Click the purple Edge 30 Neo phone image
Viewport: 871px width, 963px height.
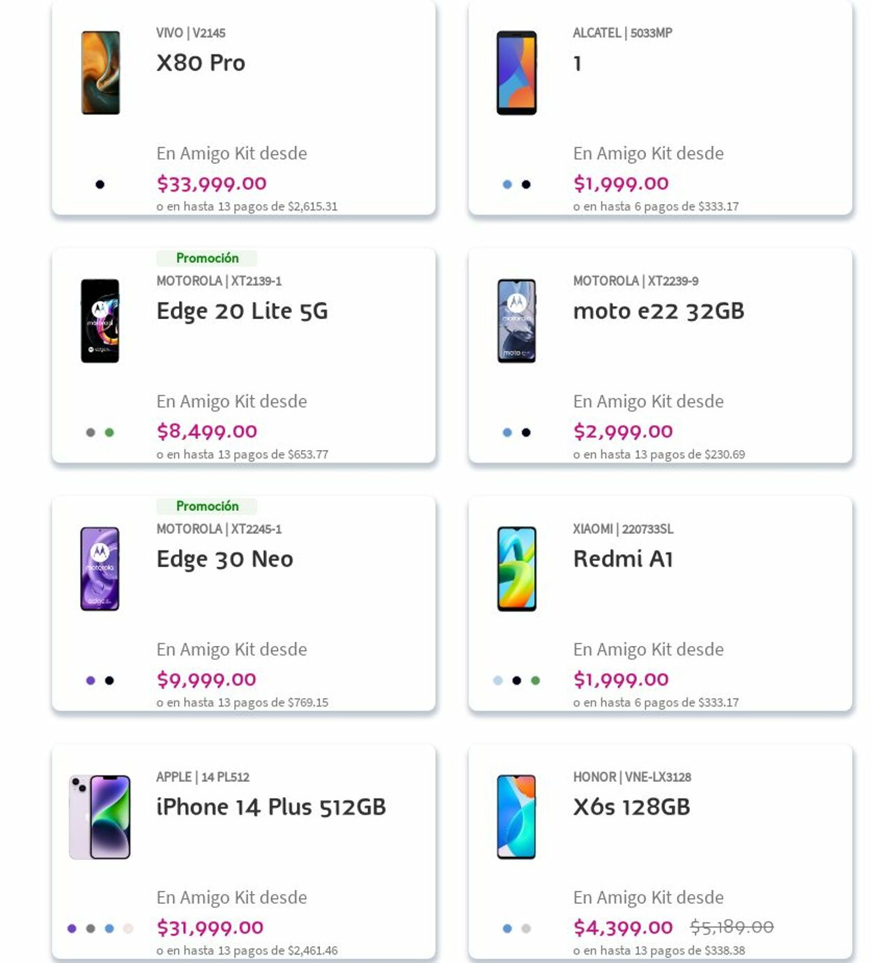click(100, 569)
